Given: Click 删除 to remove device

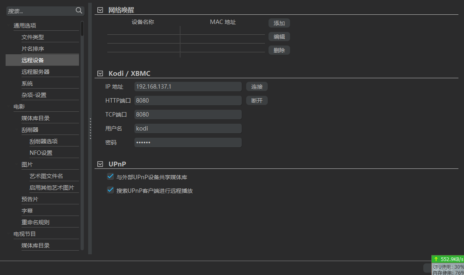Looking at the screenshot, I should point(279,50).
